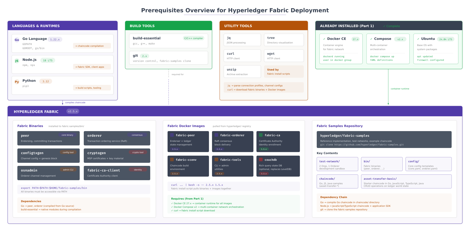Select the Go language icon
Viewport: 470px width, 230px height.
[17, 40]
